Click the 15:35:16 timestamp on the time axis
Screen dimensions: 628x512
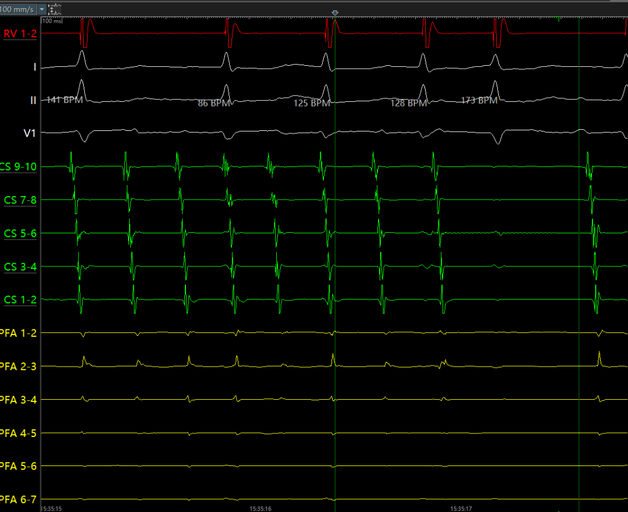pos(261,508)
